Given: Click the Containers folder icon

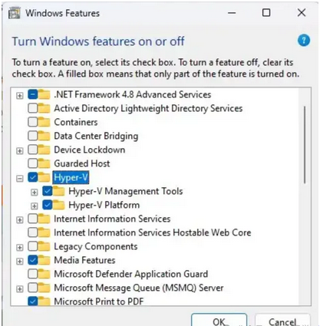Looking at the screenshot, I should [x=45, y=122].
